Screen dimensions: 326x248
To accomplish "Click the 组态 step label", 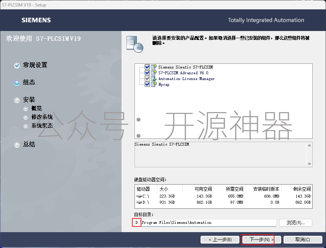I will tap(29, 82).
